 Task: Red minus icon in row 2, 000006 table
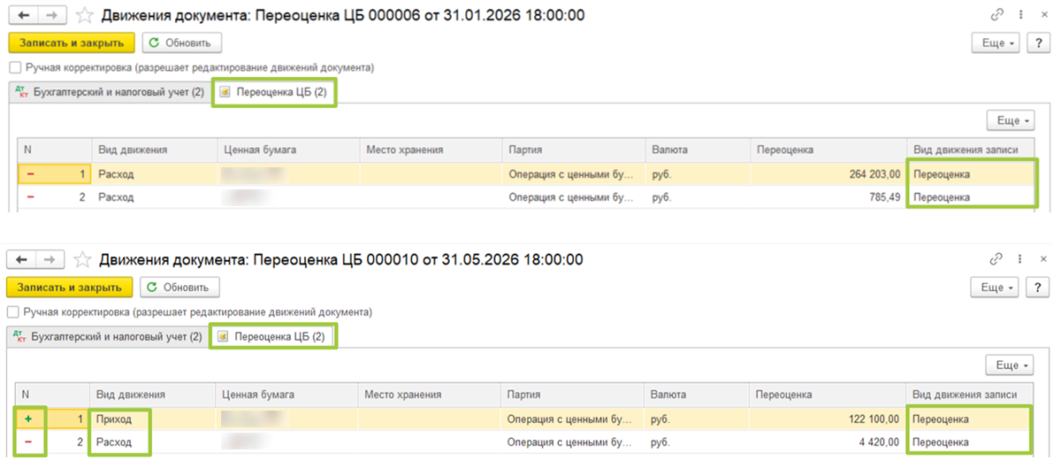coord(31,197)
